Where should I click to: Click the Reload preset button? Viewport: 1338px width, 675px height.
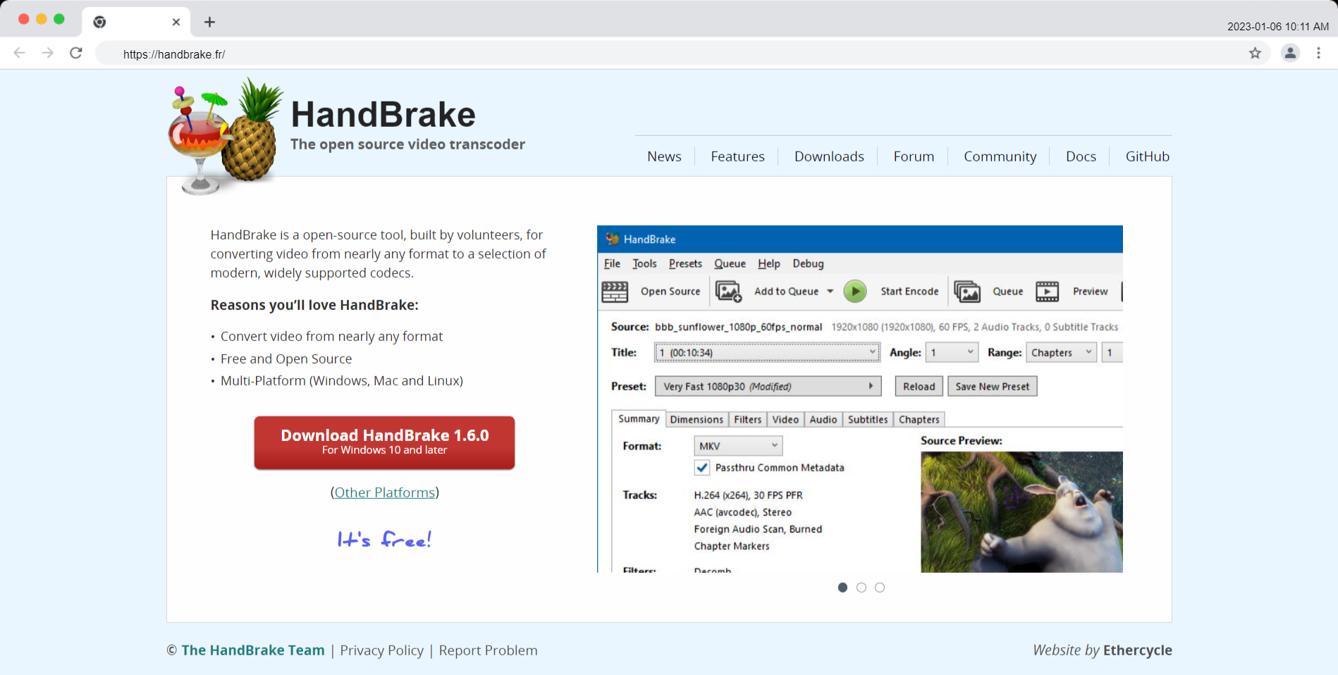point(919,386)
